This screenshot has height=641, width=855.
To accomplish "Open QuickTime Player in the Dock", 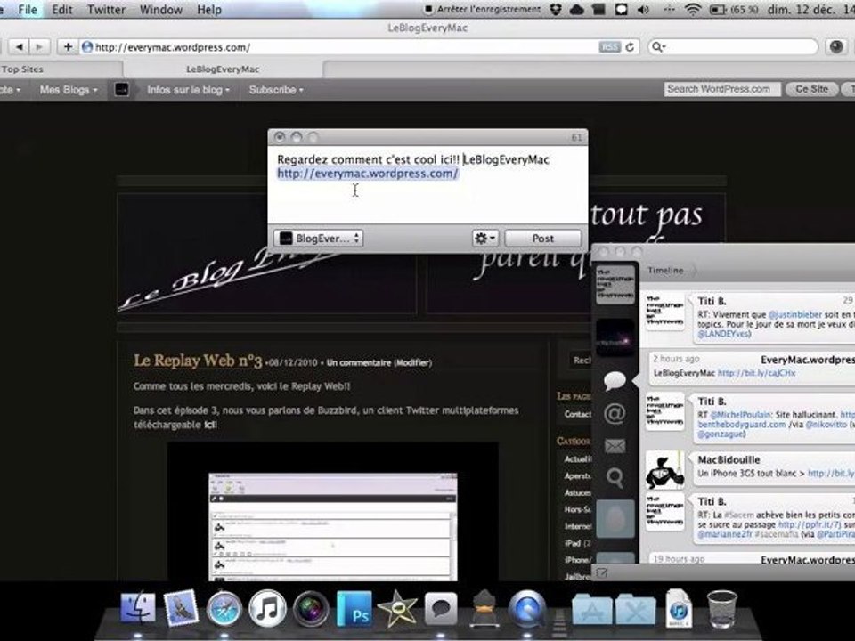I will point(526,608).
